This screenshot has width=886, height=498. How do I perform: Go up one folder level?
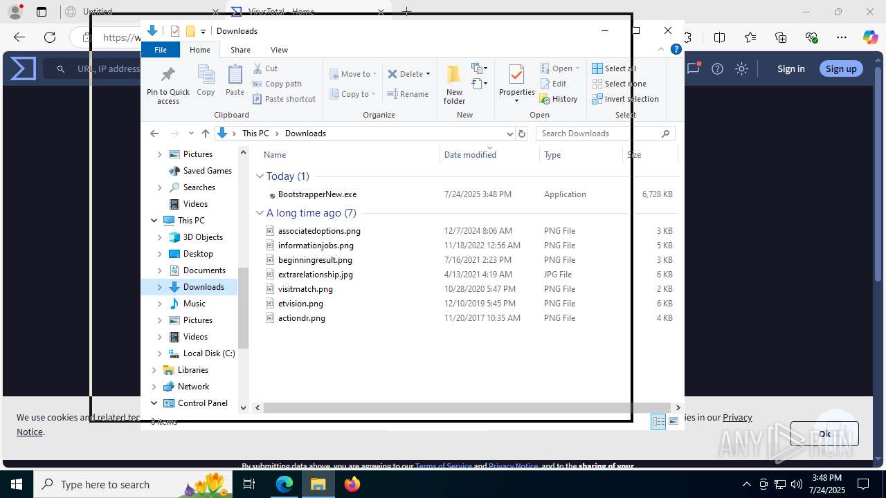[205, 133]
